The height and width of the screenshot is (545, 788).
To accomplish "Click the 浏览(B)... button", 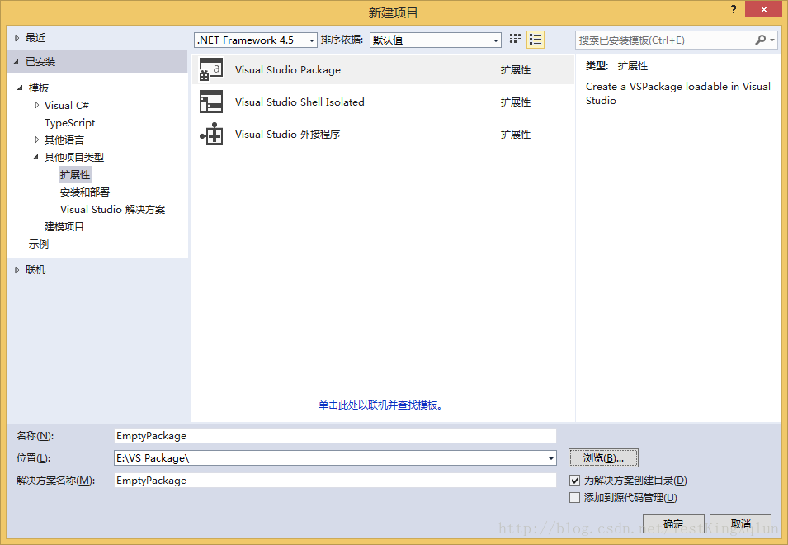I will (603, 458).
